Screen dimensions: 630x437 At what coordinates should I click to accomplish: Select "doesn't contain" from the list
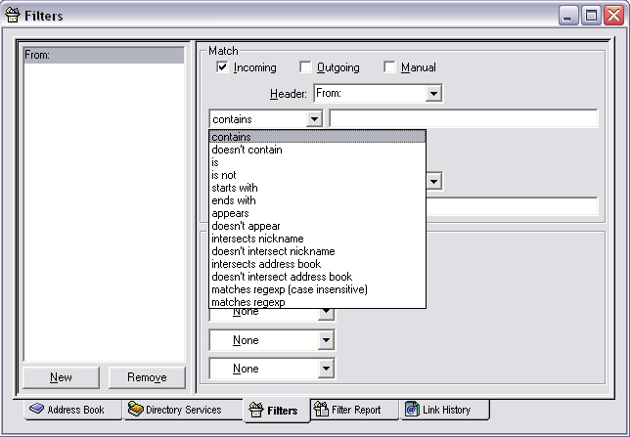[x=247, y=150]
